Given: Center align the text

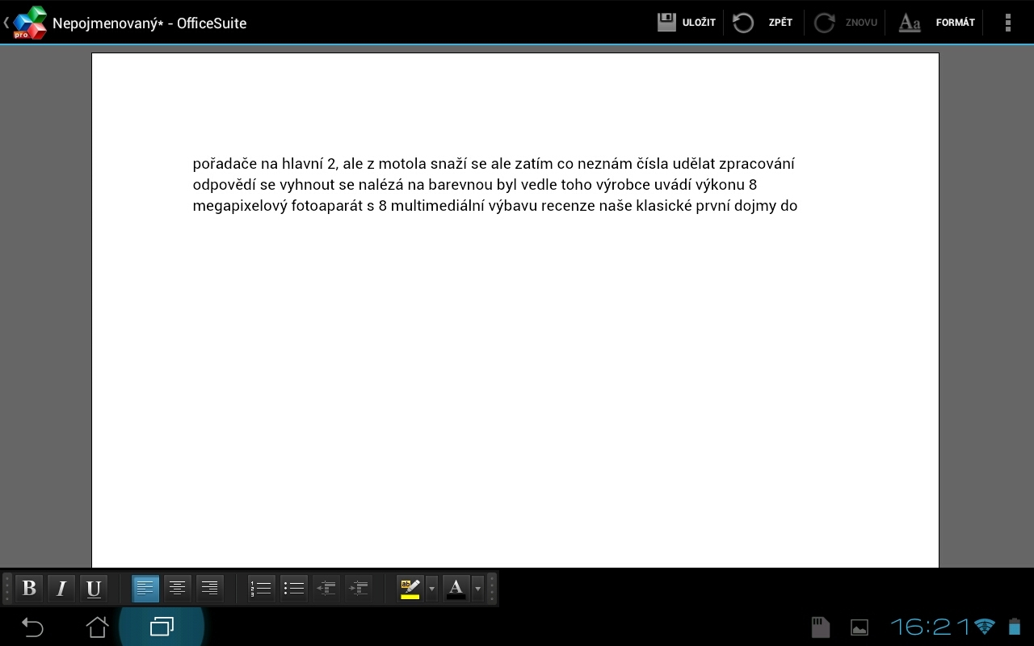Looking at the screenshot, I should (x=178, y=589).
